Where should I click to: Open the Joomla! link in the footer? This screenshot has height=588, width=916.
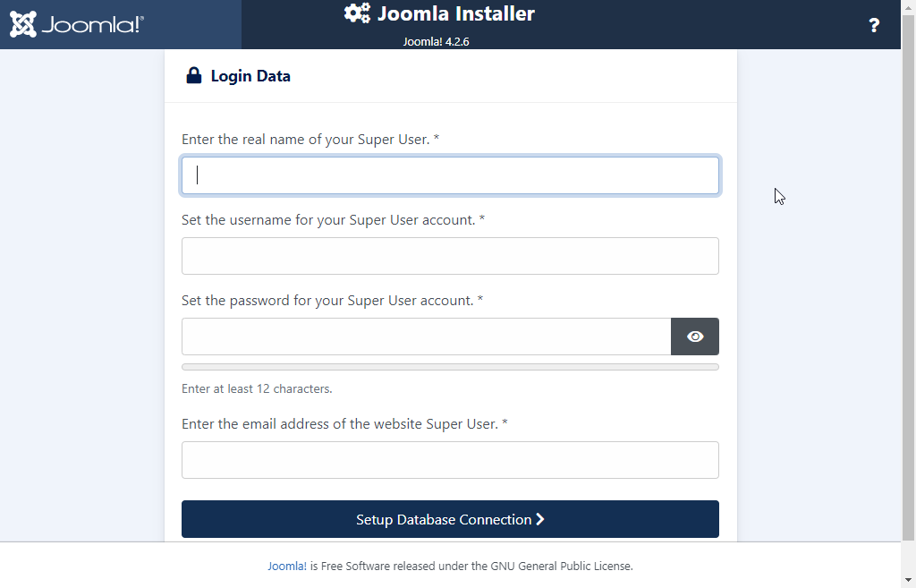coord(287,566)
